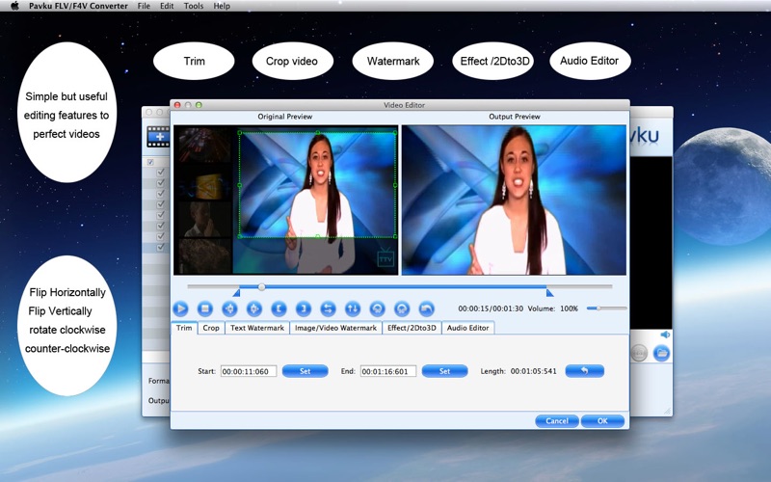Click the first crosshair icon after Stop

pos(229,308)
